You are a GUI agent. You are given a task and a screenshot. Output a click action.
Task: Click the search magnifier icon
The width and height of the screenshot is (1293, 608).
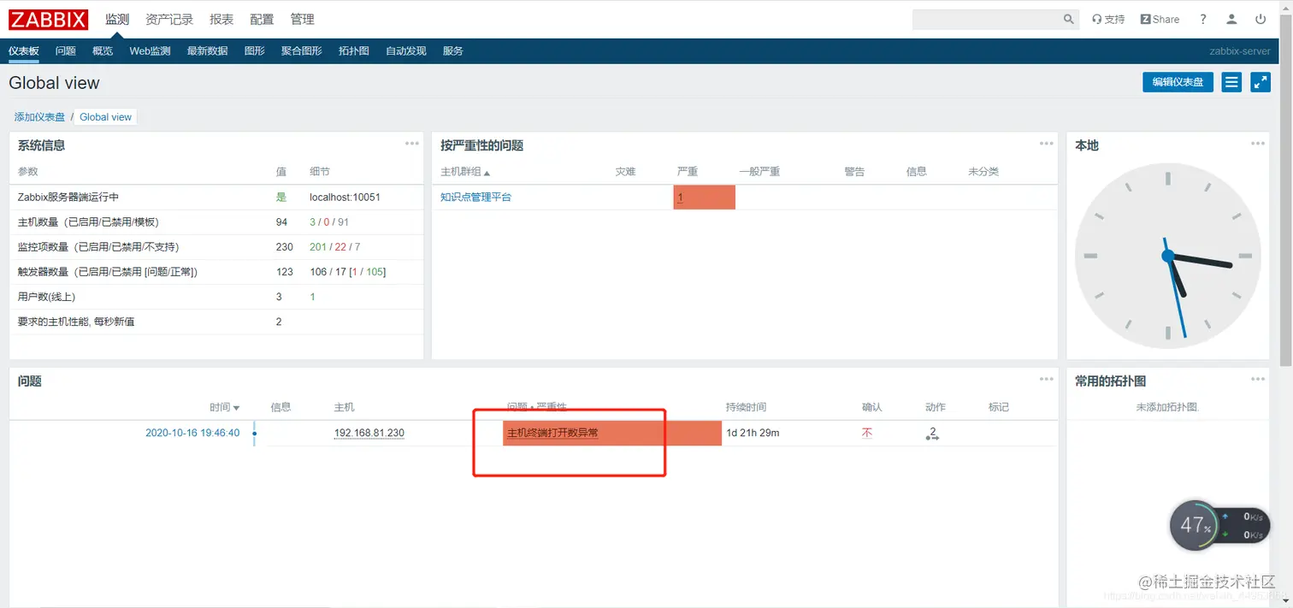[1069, 19]
